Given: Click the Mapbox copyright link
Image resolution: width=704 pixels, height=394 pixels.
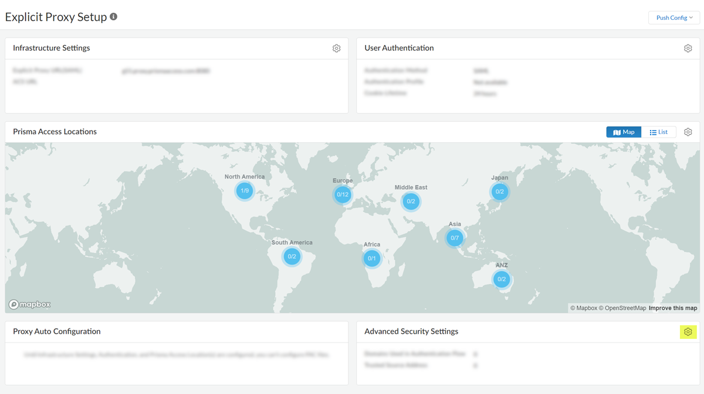Looking at the screenshot, I should pyautogui.click(x=583, y=308).
